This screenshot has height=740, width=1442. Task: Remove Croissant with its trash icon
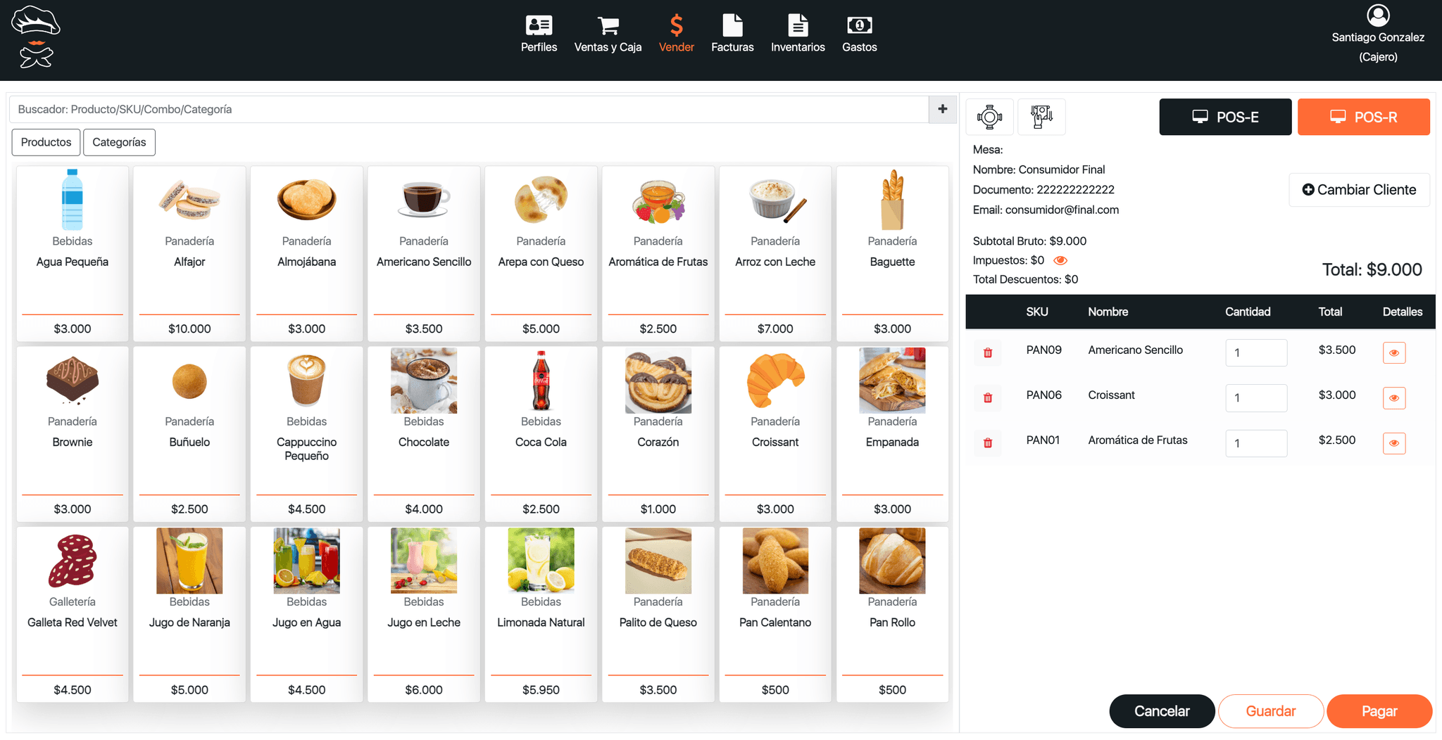pos(988,397)
